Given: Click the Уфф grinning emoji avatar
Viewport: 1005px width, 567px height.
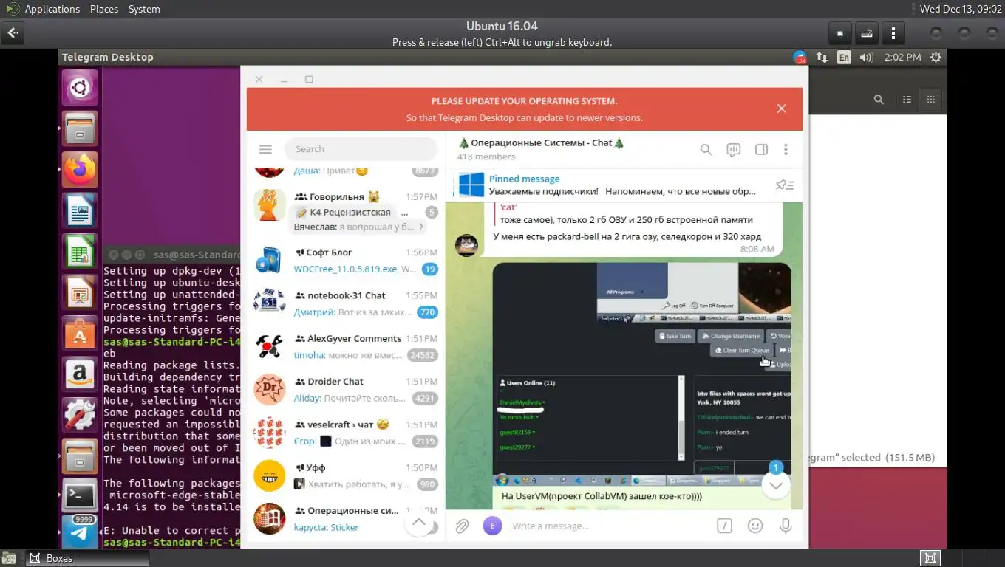Looking at the screenshot, I should point(270,475).
